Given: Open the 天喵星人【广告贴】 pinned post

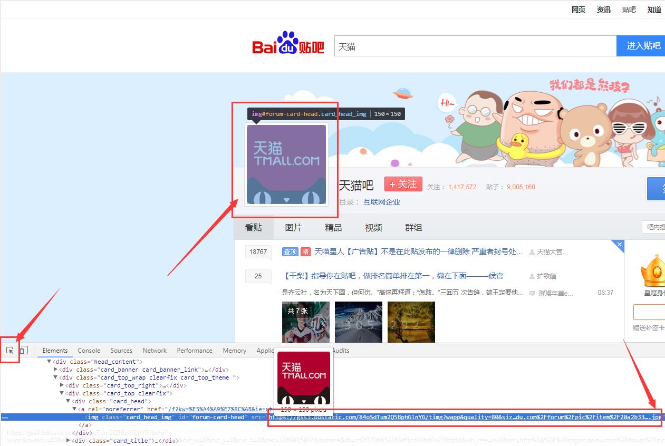Looking at the screenshot, I should [x=418, y=252].
